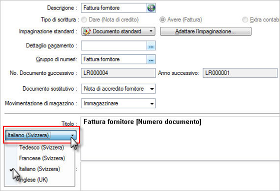Click Adattare l'impaginazione button
The width and height of the screenshot is (280, 191).
pyautogui.click(x=205, y=31)
